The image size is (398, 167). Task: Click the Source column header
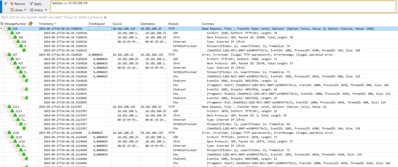coord(117,24)
